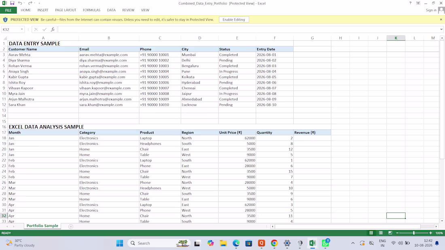Open the Name Box dropdown arrow
The height and width of the screenshot is (250, 445).
tap(21, 29)
